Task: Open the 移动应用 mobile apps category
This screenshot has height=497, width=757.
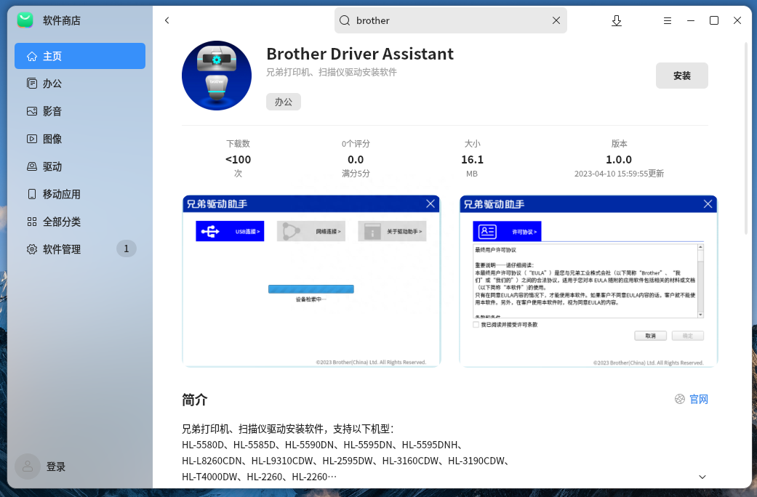Action: point(80,194)
